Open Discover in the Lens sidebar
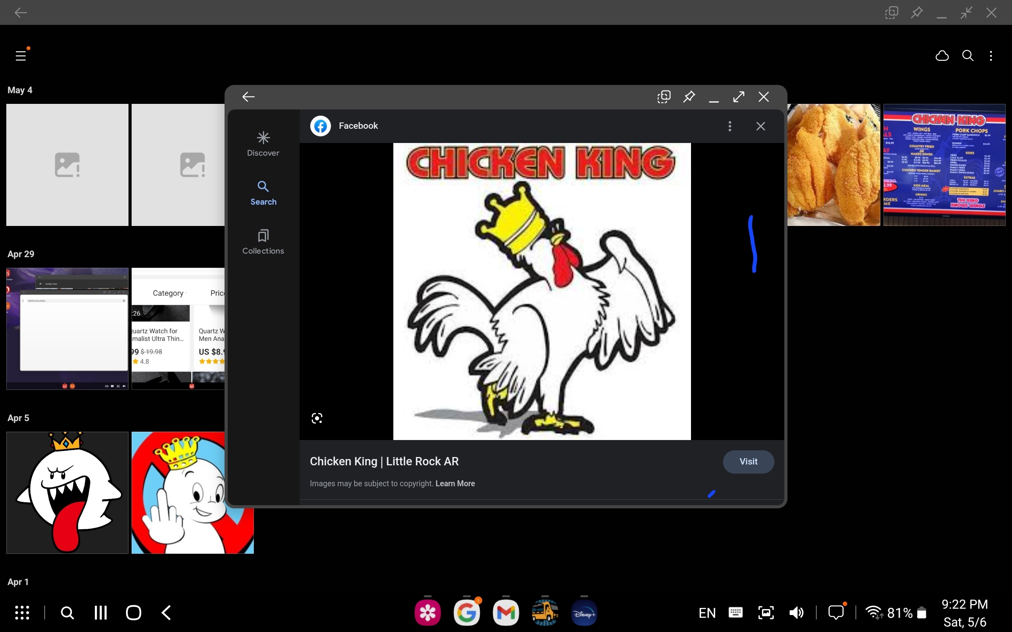This screenshot has width=1012, height=632. point(263,143)
